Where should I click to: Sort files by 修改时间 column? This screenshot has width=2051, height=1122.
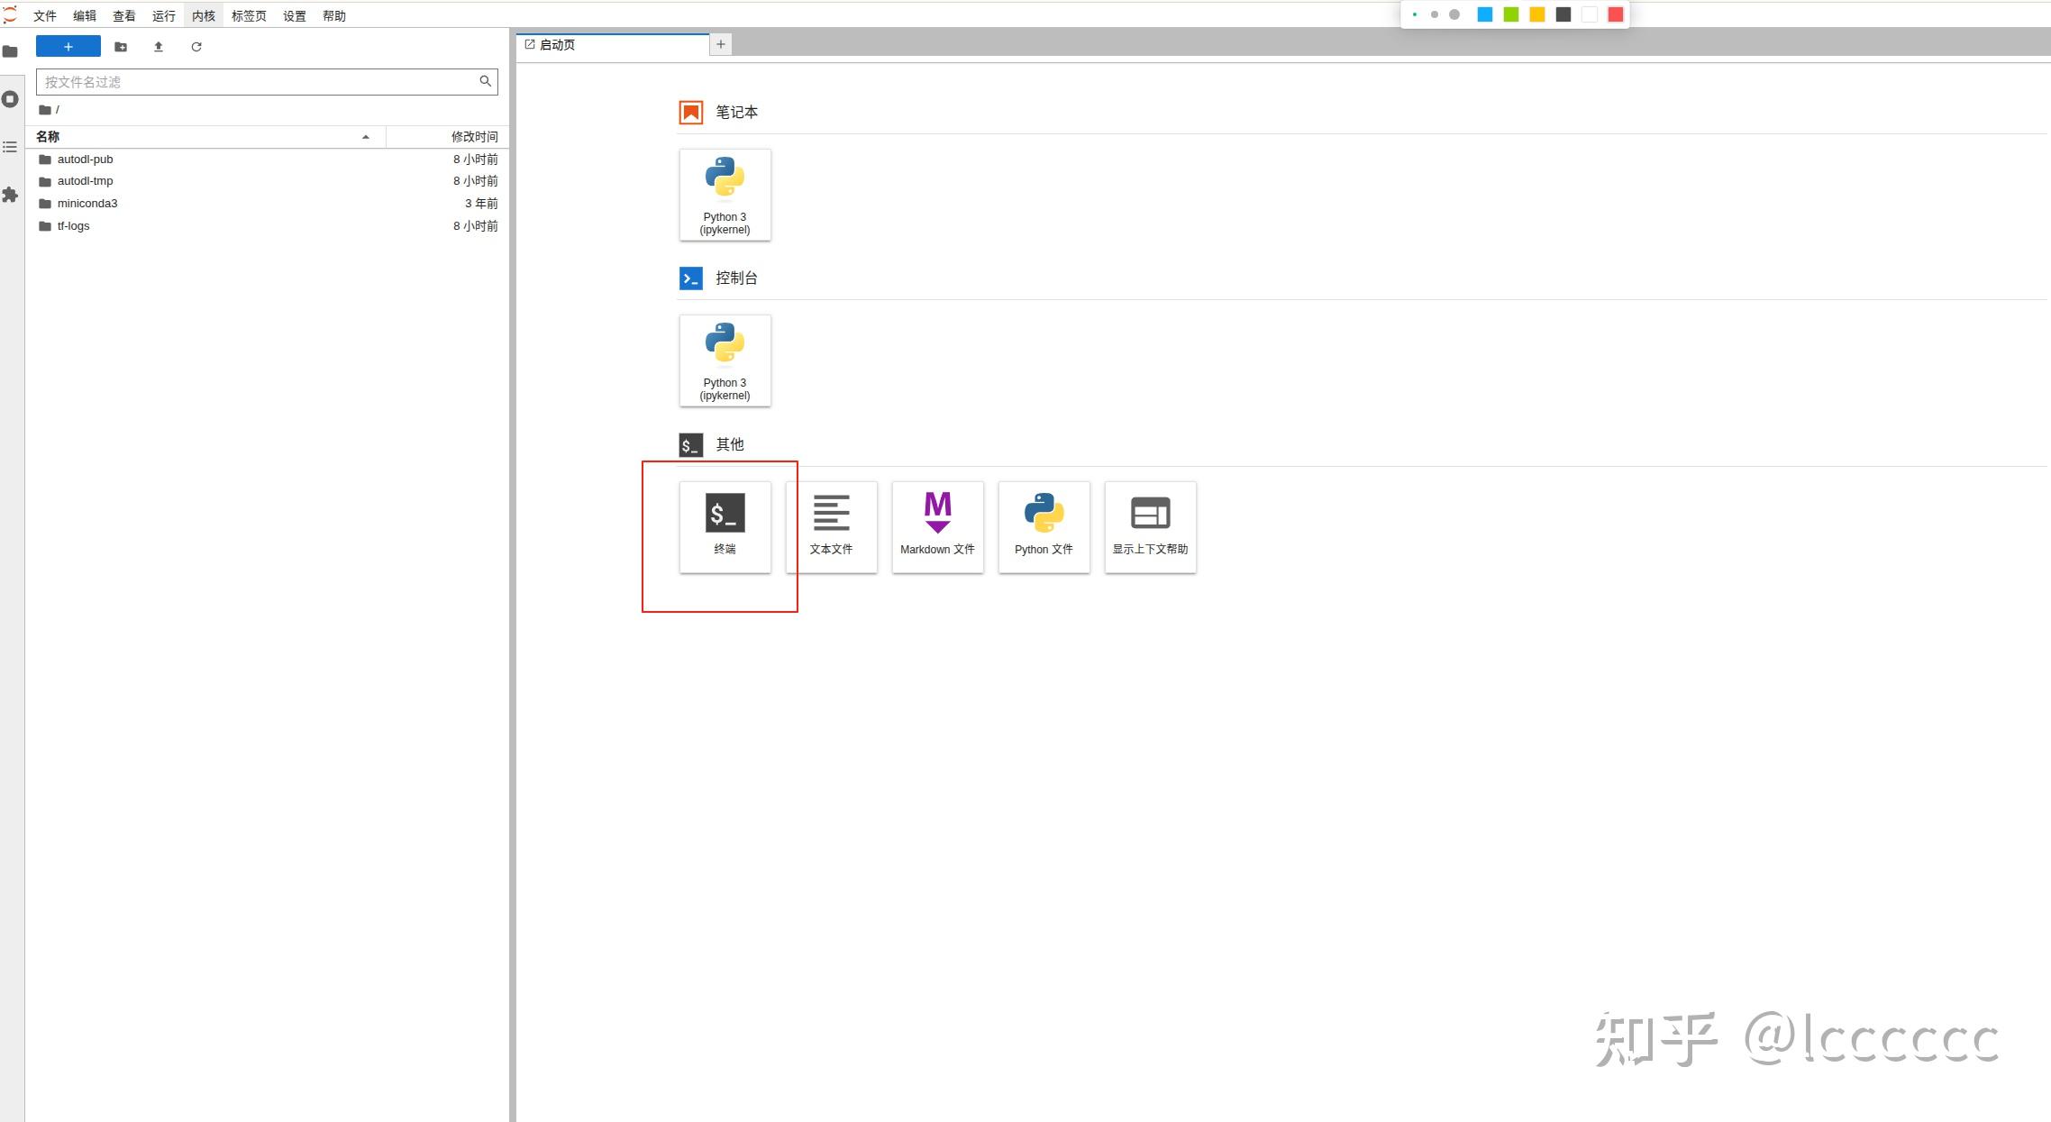pos(473,137)
